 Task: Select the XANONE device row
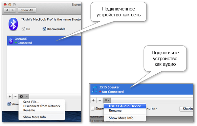[44, 41]
